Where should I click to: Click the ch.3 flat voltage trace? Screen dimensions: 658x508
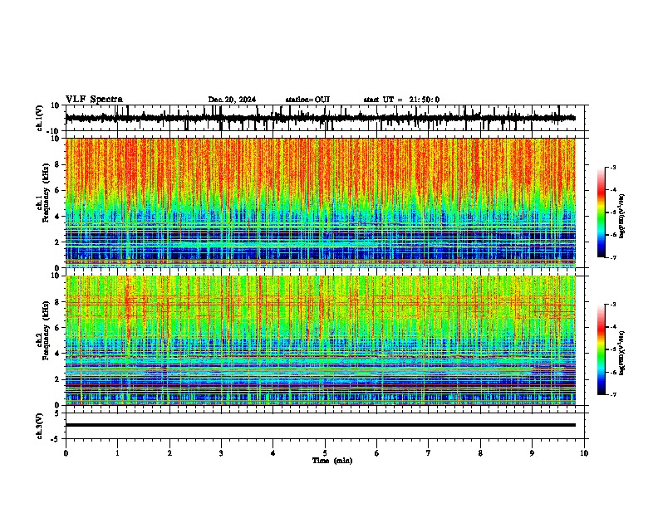click(321, 425)
